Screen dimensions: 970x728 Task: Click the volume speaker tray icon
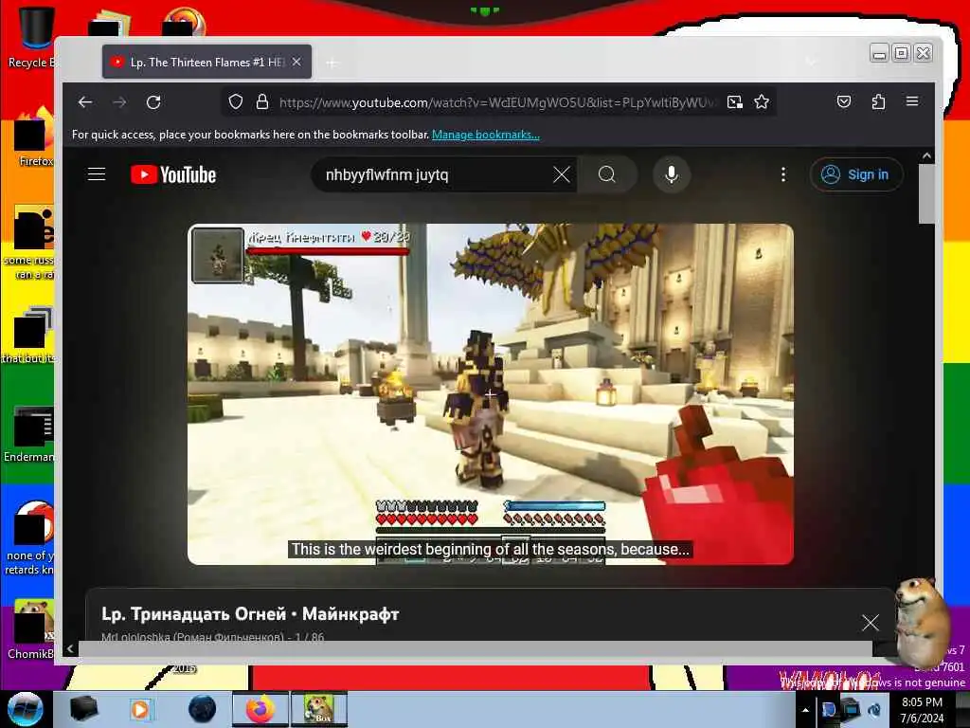[874, 709]
